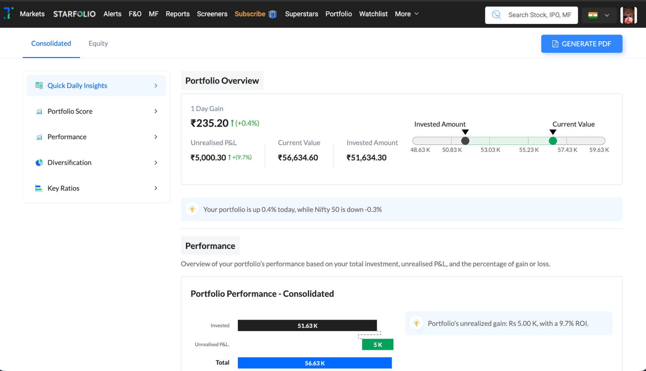Viewport: 646px width, 371px height.
Task: Expand the More navigation menu
Action: click(x=407, y=14)
